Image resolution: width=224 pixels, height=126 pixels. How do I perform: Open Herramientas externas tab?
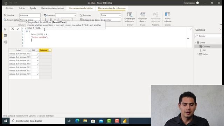point(52,8)
